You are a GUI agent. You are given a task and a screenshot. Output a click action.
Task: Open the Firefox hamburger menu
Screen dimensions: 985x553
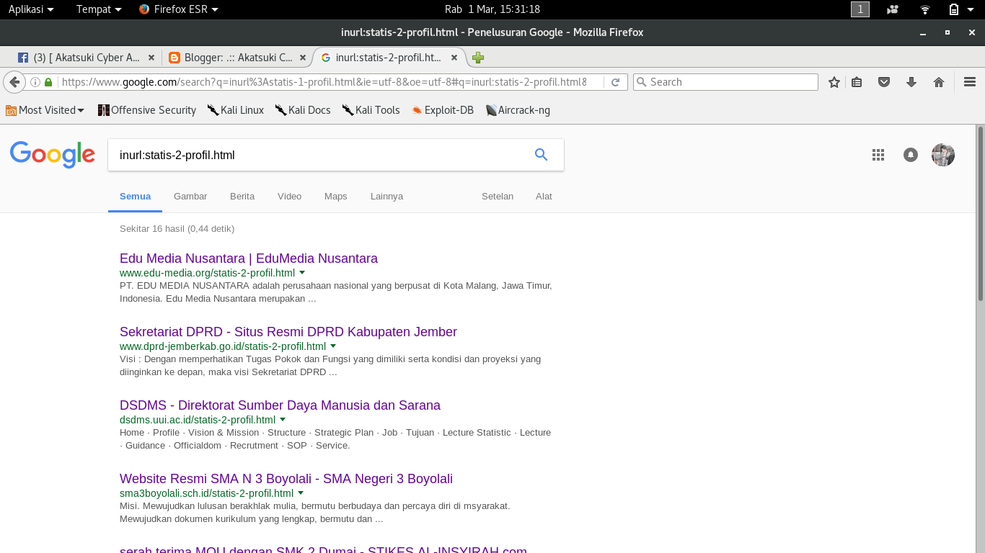pyautogui.click(x=969, y=82)
